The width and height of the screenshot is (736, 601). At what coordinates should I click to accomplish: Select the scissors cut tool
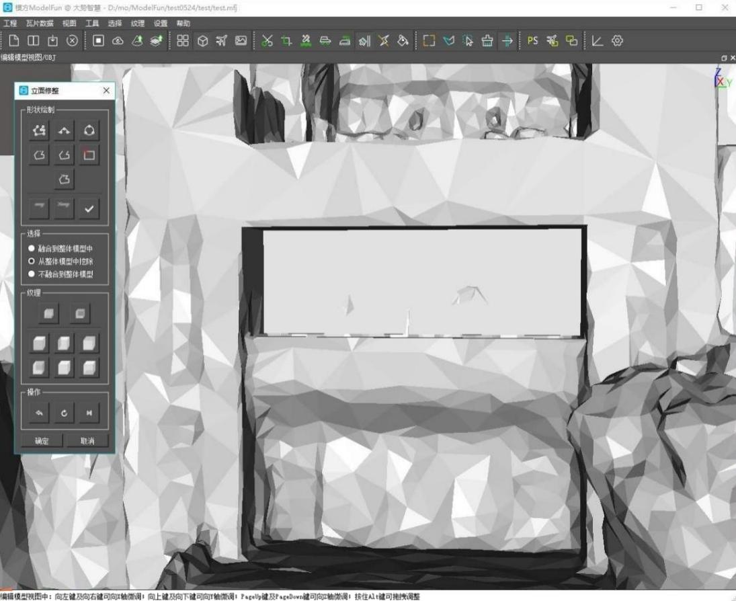point(267,41)
